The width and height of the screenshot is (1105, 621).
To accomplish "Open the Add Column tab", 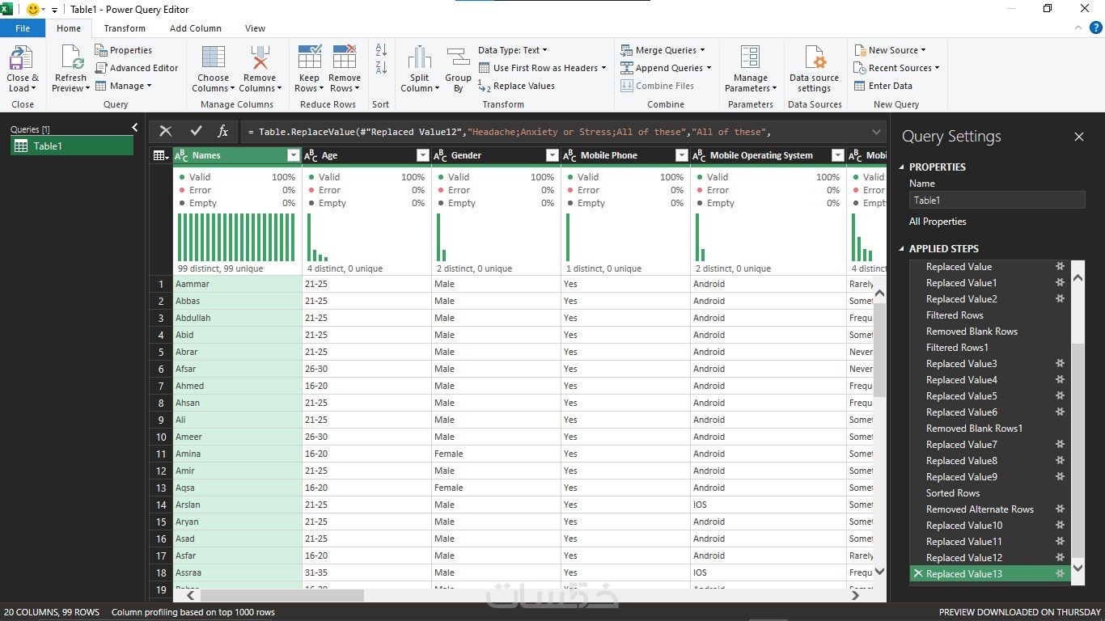I will 195,28.
